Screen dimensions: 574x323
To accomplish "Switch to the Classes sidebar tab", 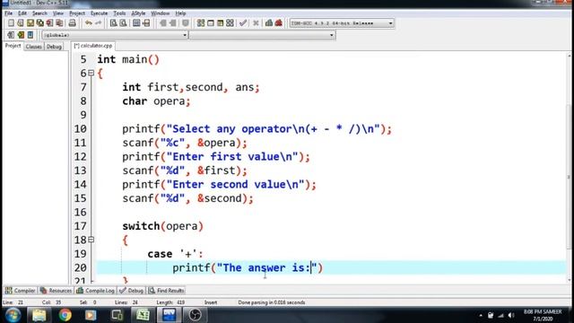I will 34,47.
